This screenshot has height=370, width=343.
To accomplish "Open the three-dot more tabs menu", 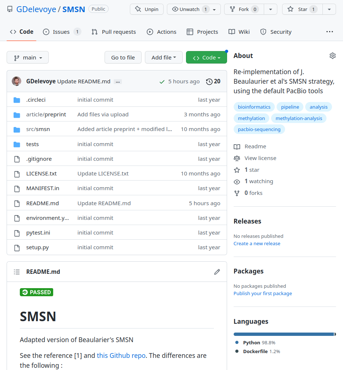I will click(x=329, y=32).
